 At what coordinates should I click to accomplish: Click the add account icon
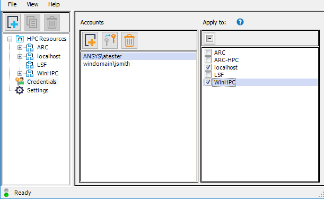90,40
